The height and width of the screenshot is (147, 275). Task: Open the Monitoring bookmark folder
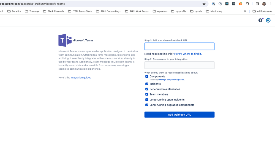coord(214,11)
